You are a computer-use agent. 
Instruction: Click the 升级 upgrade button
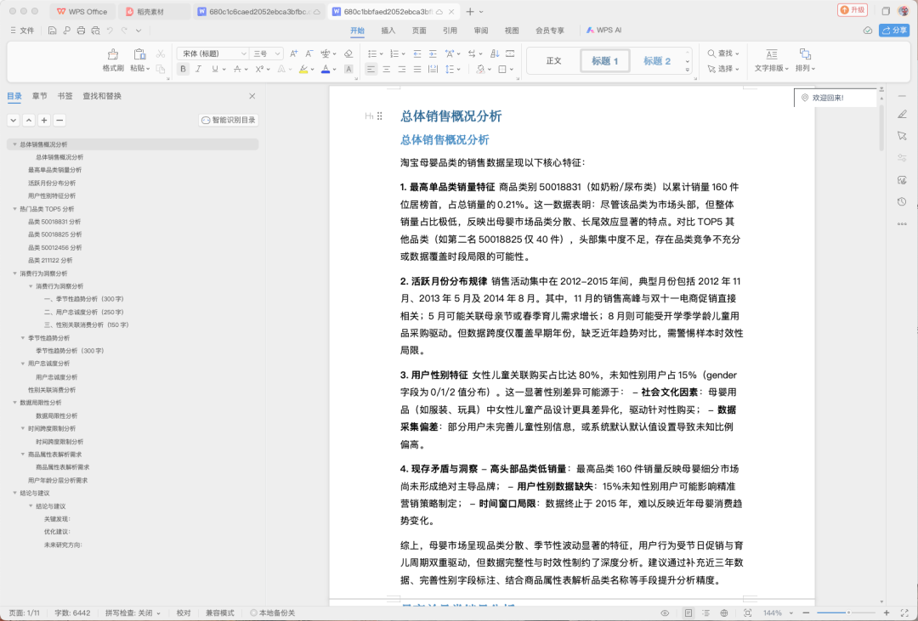pyautogui.click(x=853, y=10)
